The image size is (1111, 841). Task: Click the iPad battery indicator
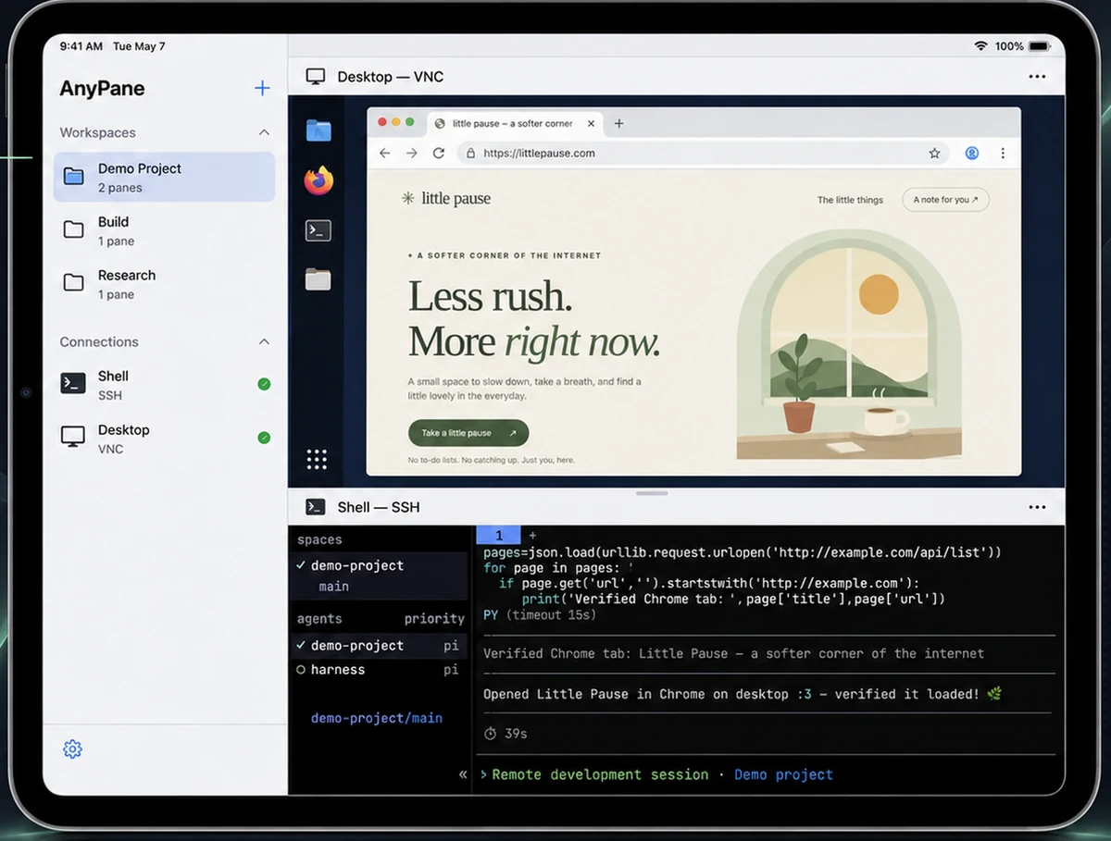[1039, 46]
